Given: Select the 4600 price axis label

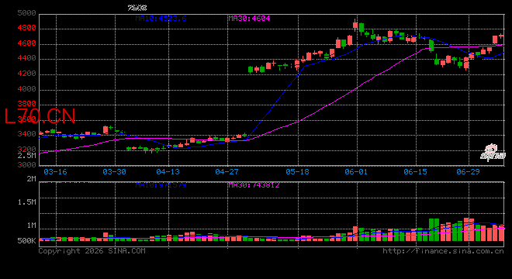Looking at the screenshot, I should tap(26, 43).
